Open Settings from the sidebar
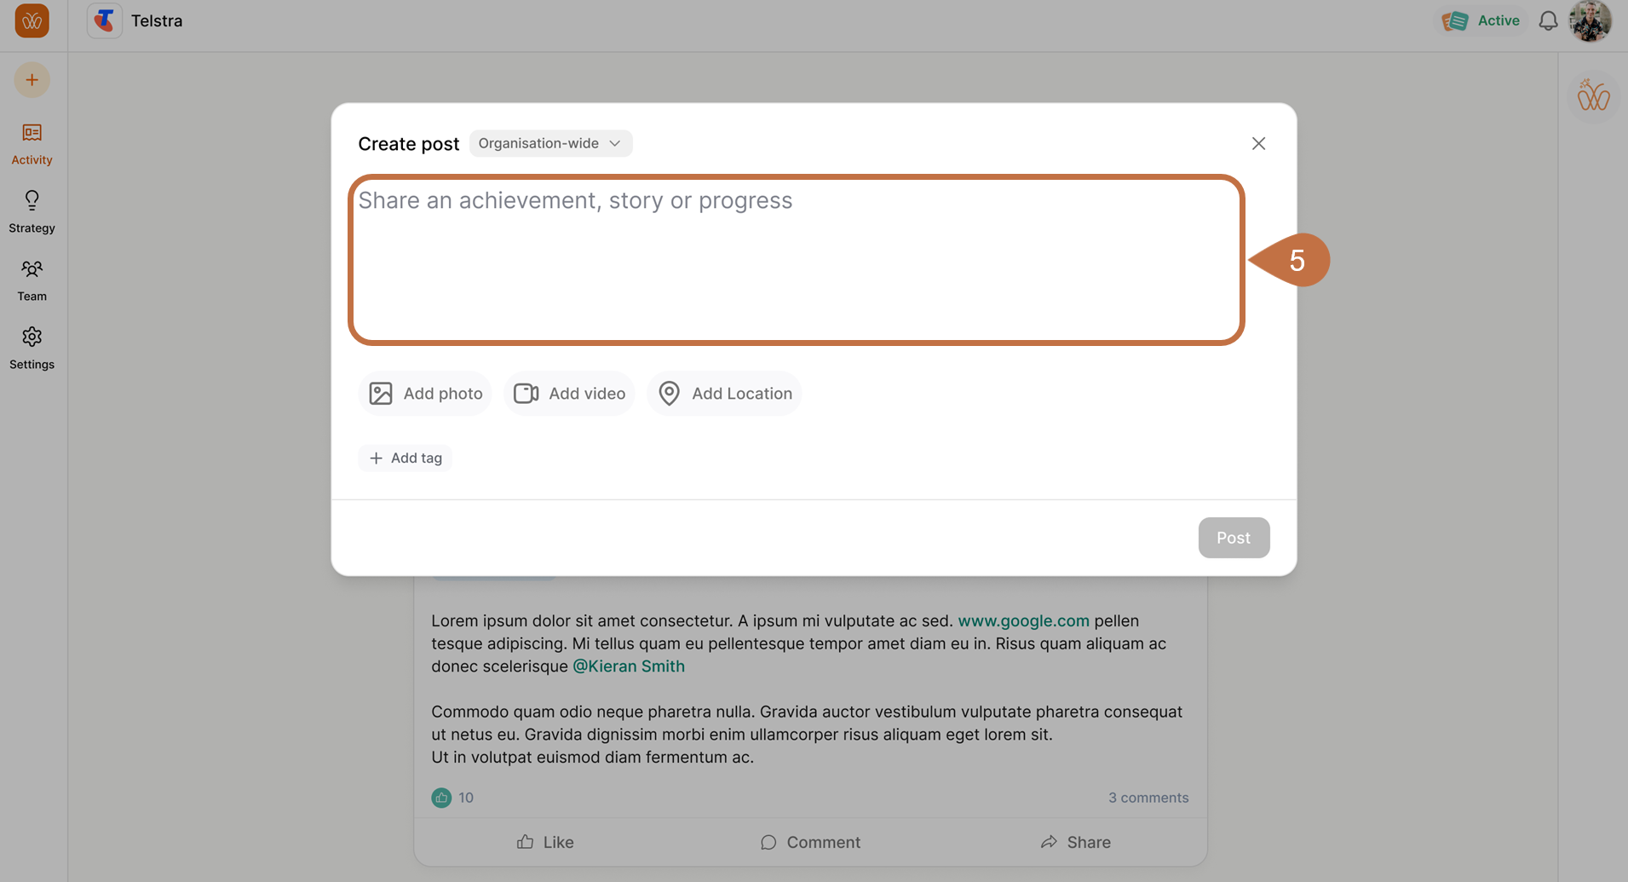Screen dimensions: 1628x882 click(32, 348)
